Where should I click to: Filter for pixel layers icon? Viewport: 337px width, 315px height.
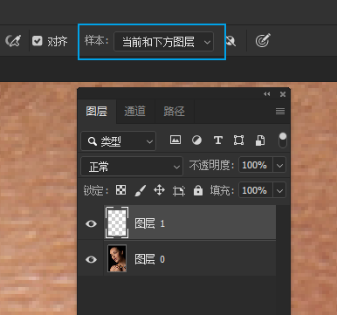pos(175,140)
